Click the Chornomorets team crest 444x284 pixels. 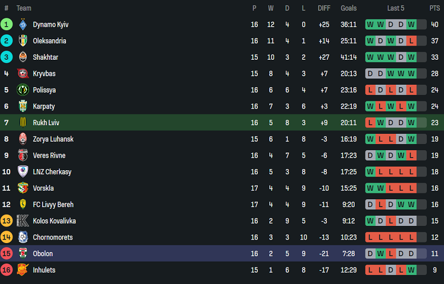[23, 237]
